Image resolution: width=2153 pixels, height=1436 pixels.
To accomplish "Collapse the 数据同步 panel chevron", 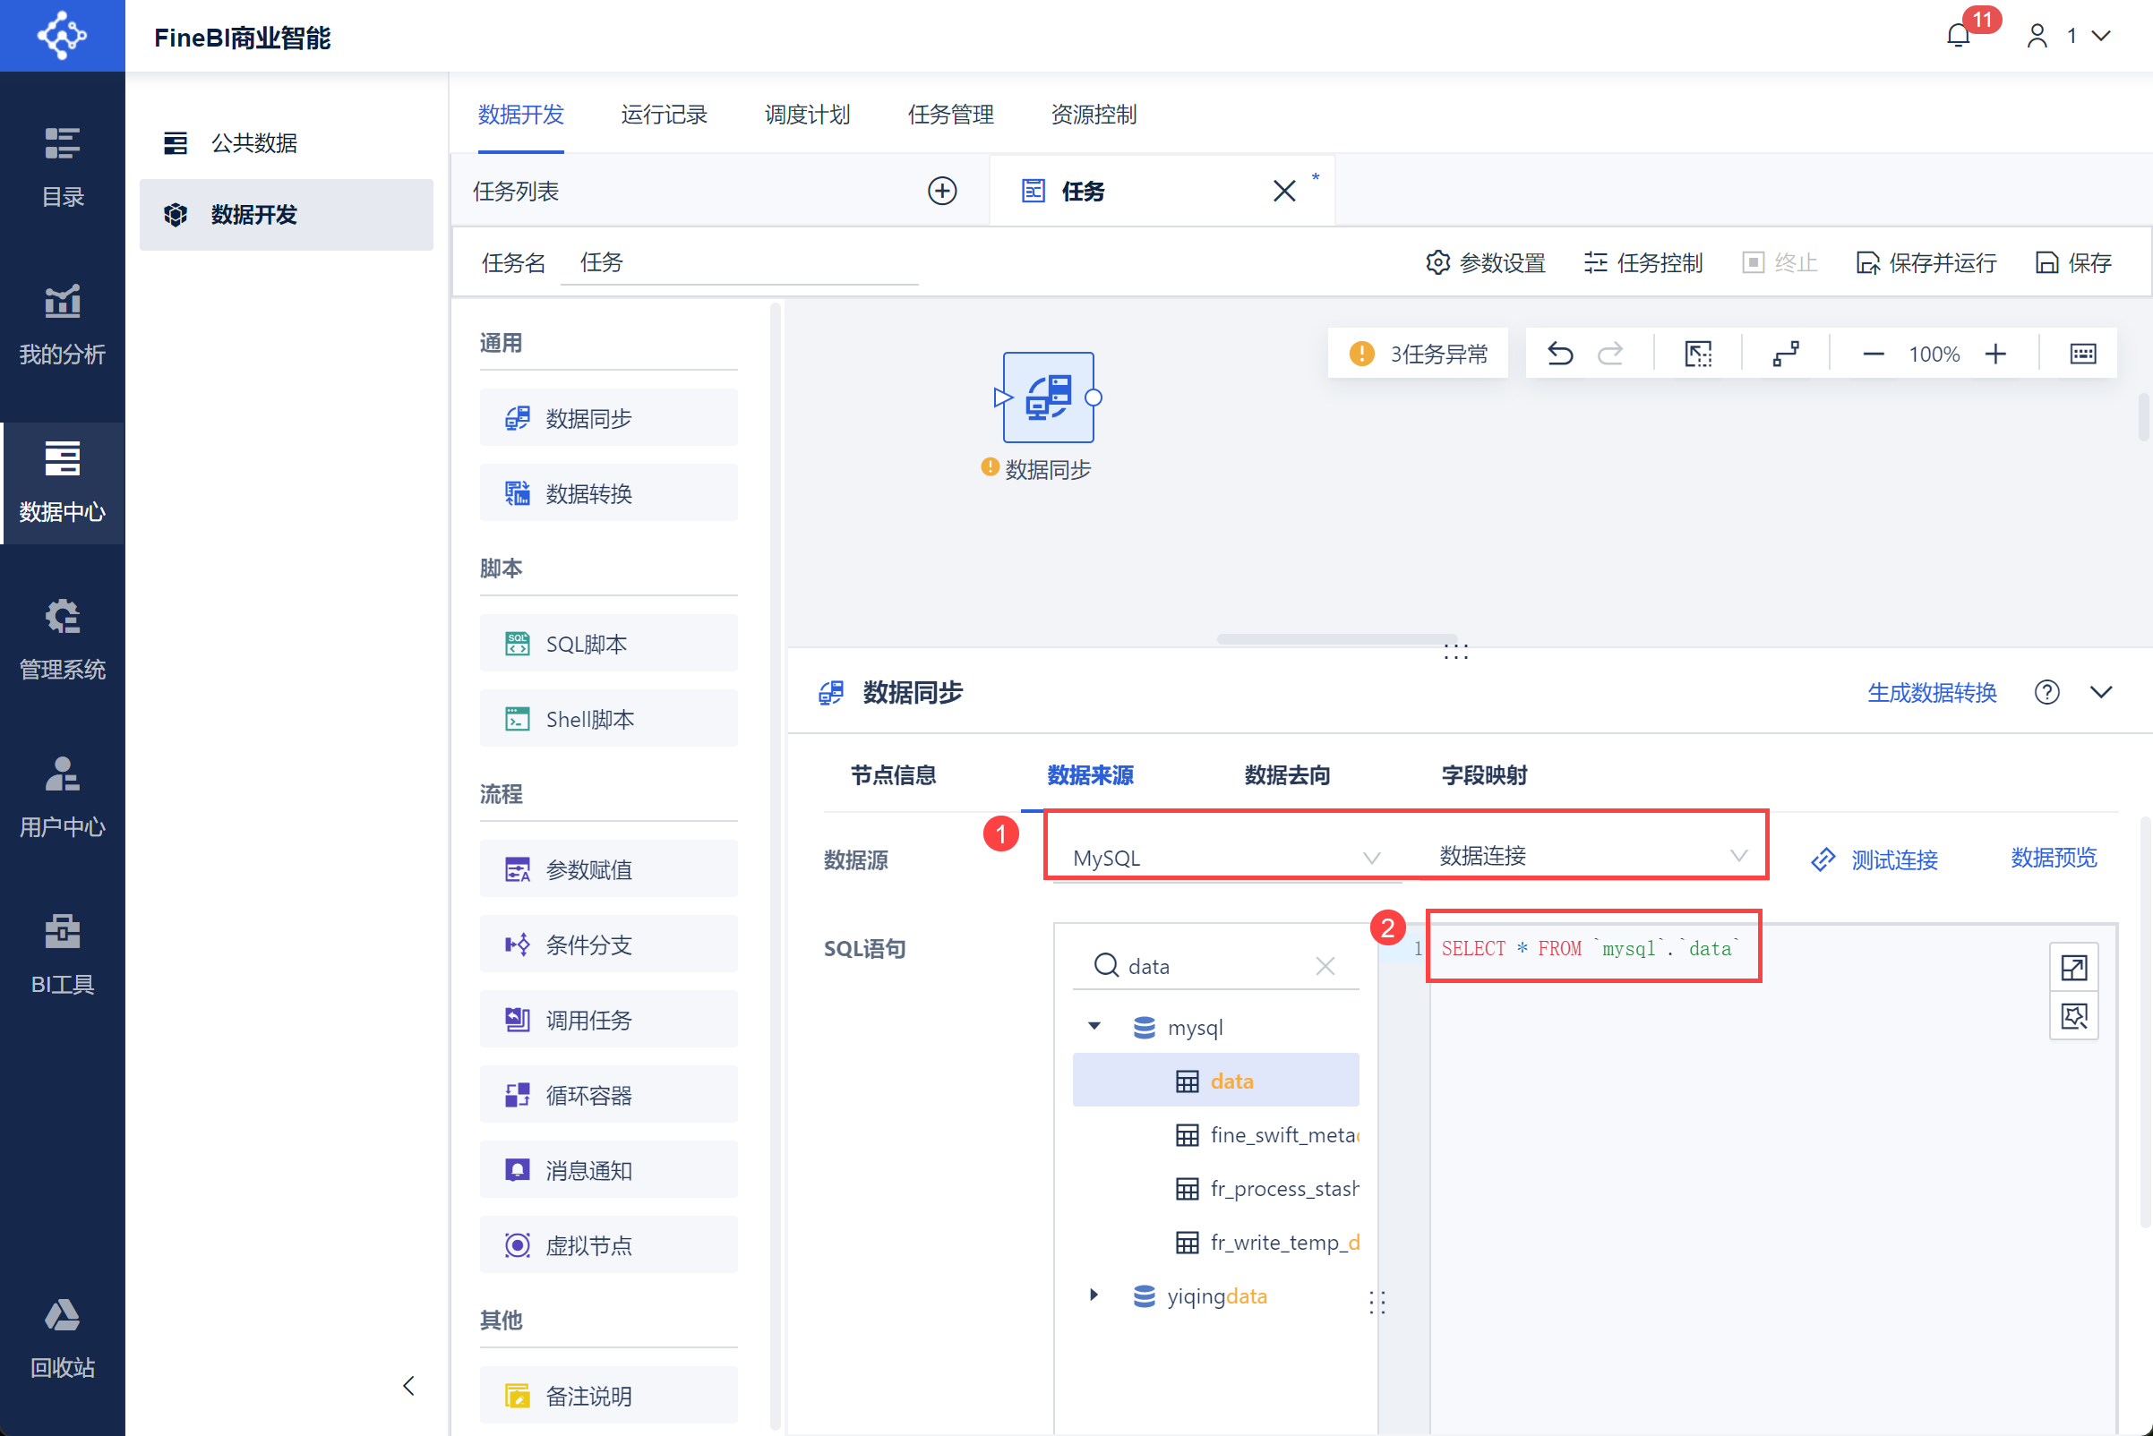I will click(2101, 692).
